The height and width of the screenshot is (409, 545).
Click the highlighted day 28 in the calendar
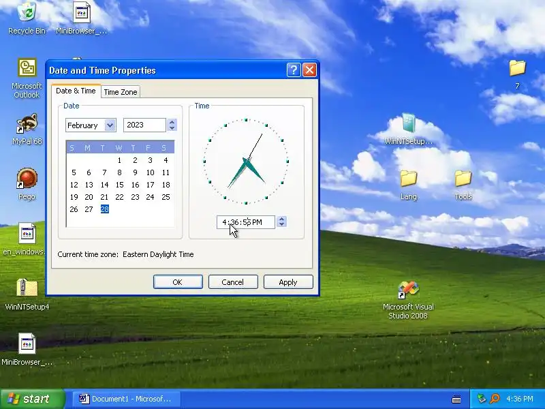(x=105, y=209)
